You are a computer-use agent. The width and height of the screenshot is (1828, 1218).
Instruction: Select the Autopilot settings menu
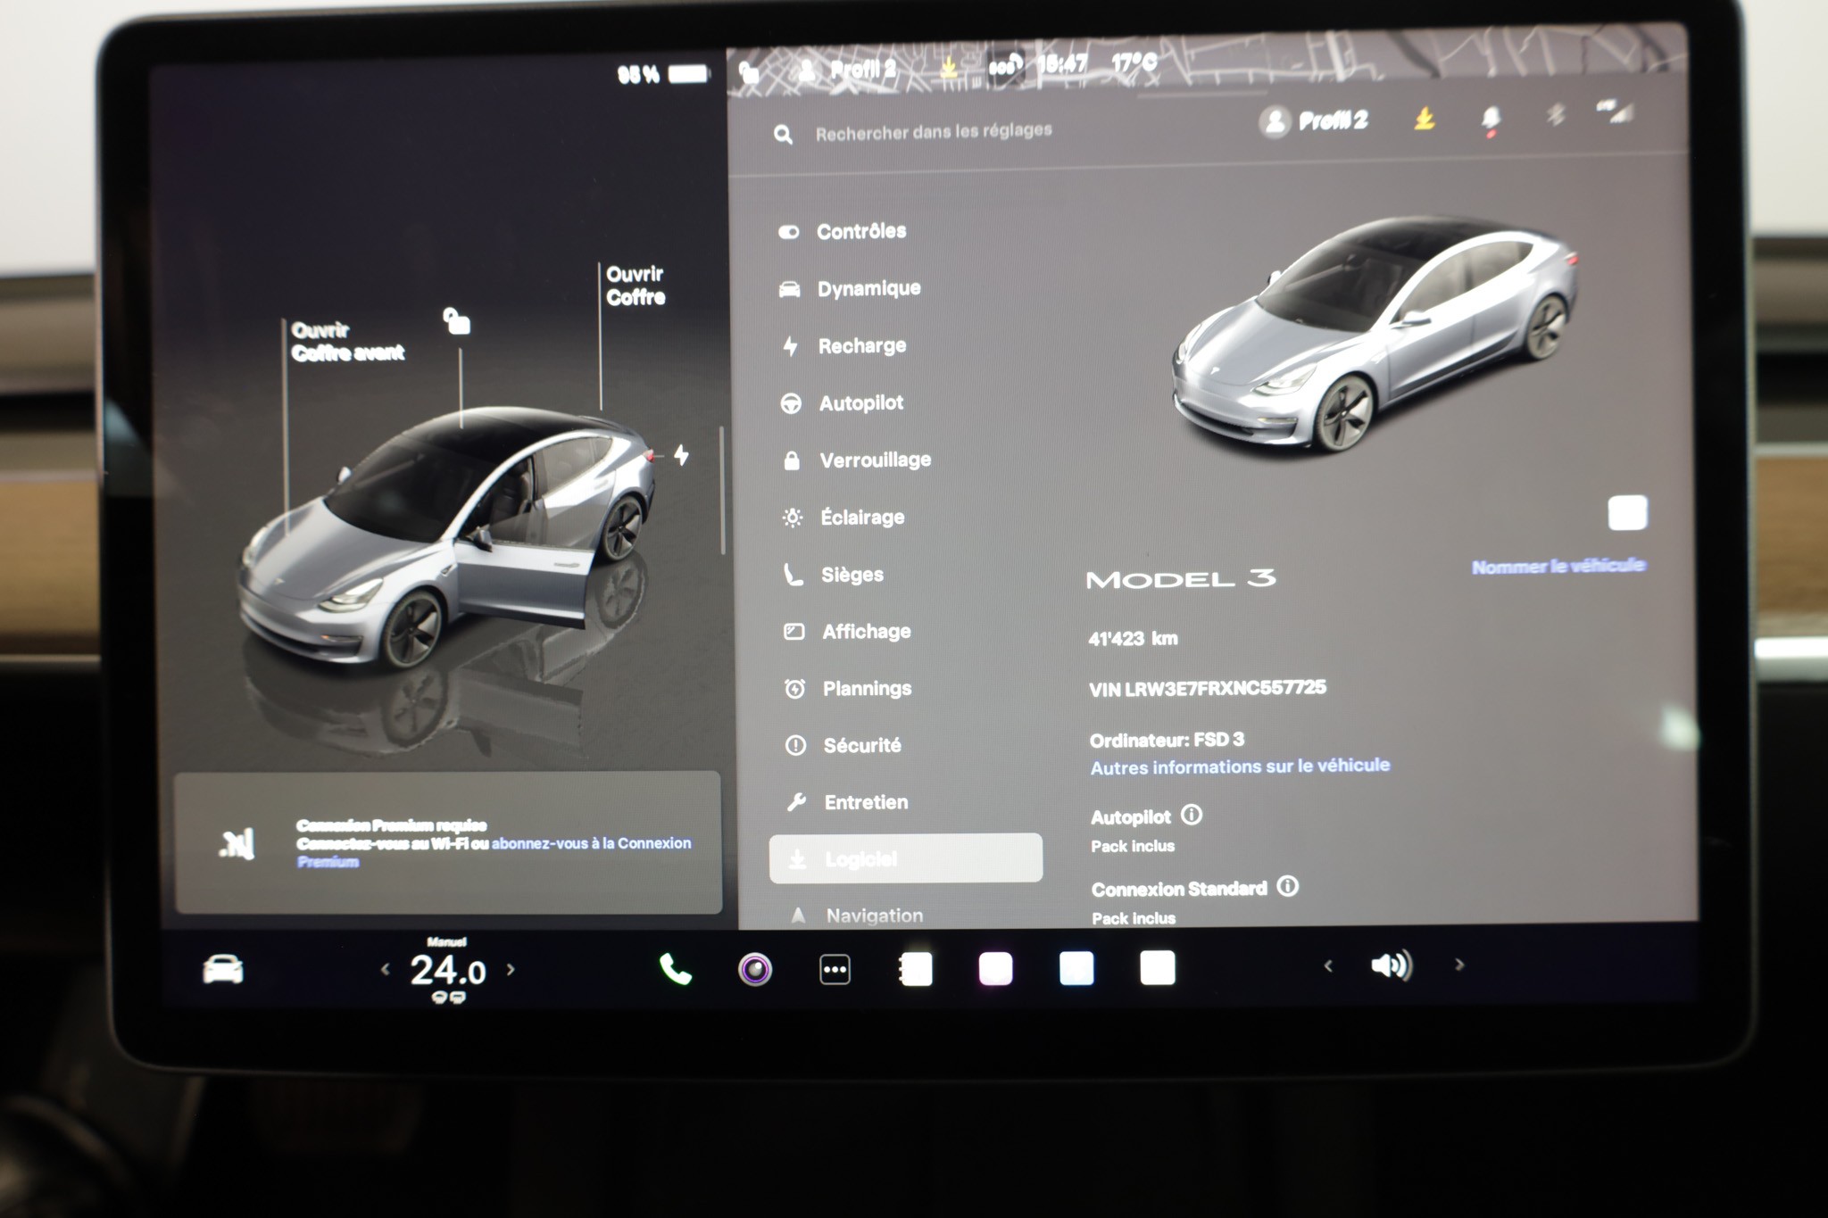[x=860, y=403]
